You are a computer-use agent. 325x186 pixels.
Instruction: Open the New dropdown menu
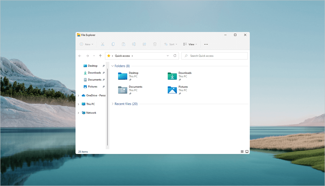click(86, 44)
